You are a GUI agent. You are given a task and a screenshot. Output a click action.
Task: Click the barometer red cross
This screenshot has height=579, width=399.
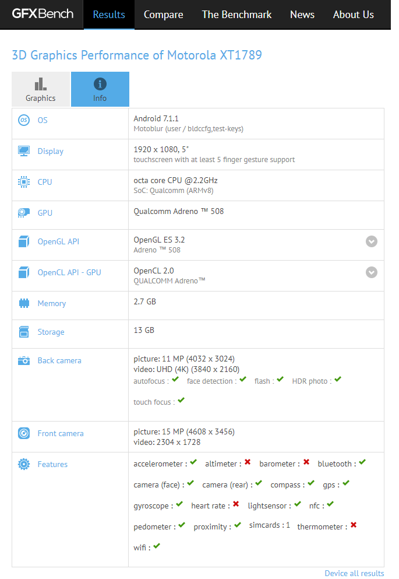(306, 462)
